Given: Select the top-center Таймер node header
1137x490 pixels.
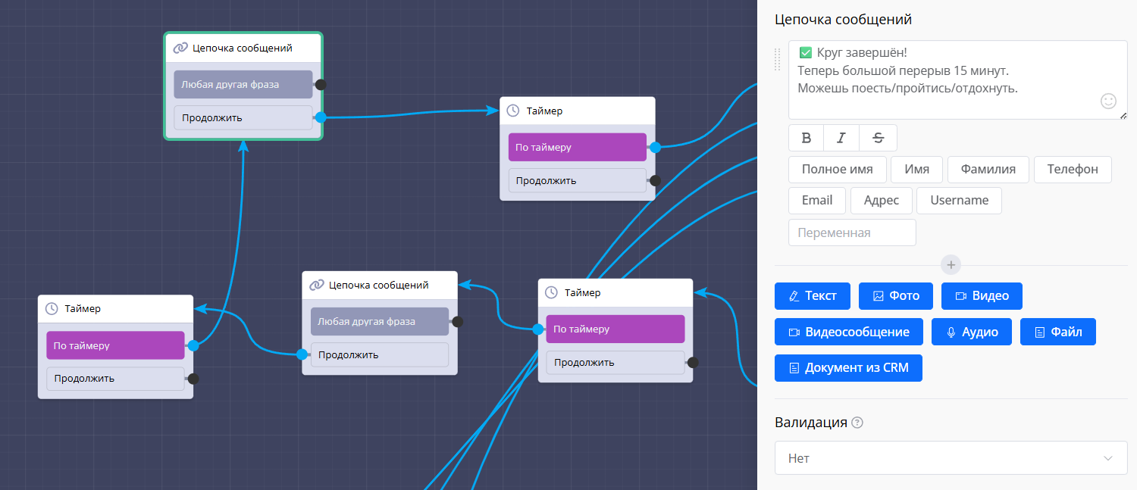Looking at the screenshot, I should (x=577, y=111).
